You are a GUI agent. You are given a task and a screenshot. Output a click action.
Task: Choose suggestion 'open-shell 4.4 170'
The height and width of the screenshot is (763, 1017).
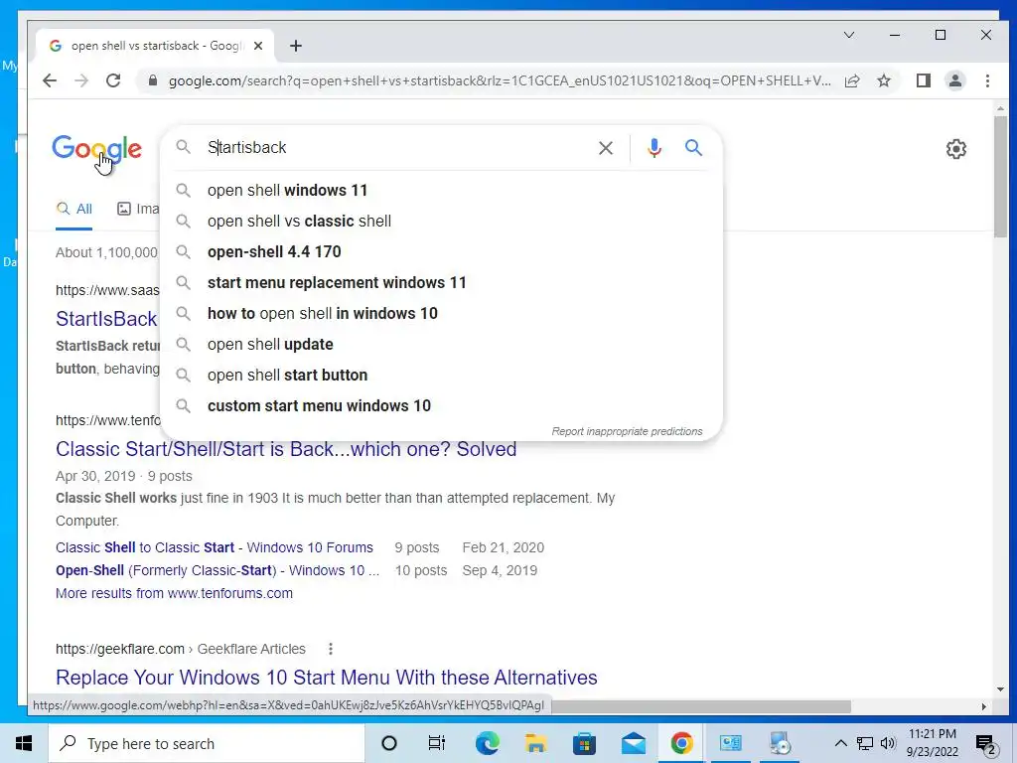click(x=441, y=251)
